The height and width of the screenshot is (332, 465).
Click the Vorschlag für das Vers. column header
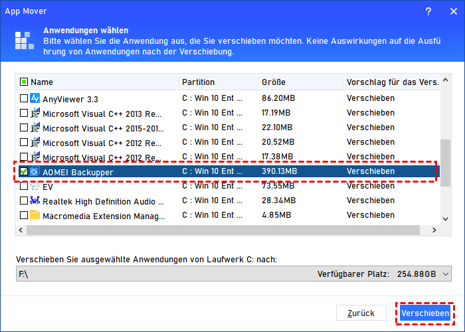[x=393, y=82]
